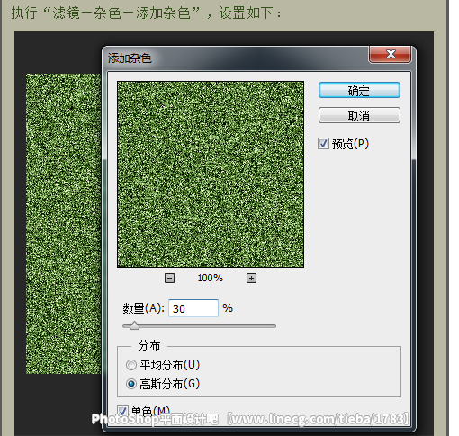Click into the 数量(A) amount input field

pyautogui.click(x=193, y=308)
